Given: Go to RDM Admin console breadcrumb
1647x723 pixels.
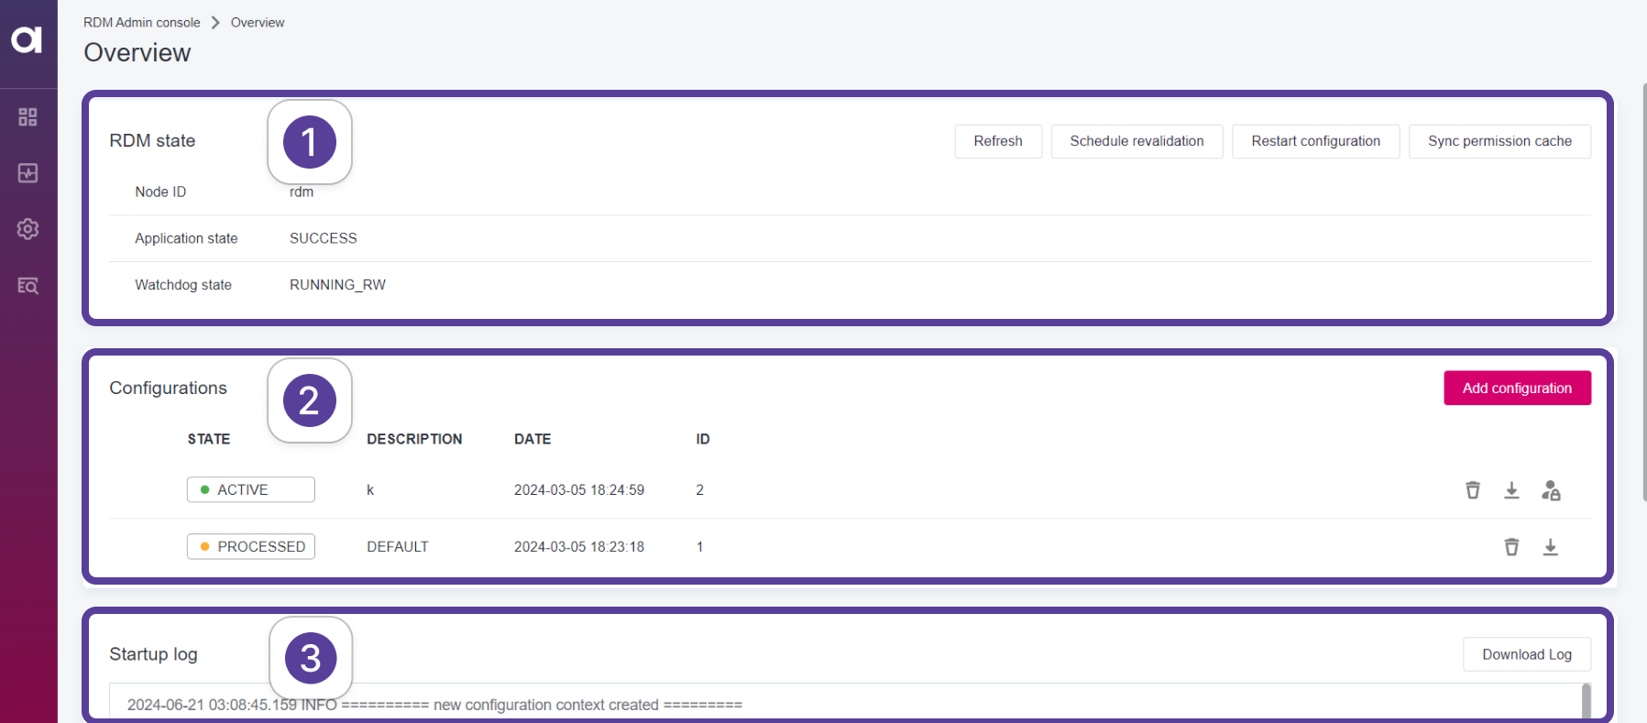Looking at the screenshot, I should tap(142, 22).
